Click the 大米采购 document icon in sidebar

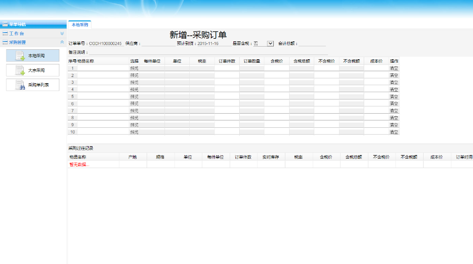coord(20,70)
